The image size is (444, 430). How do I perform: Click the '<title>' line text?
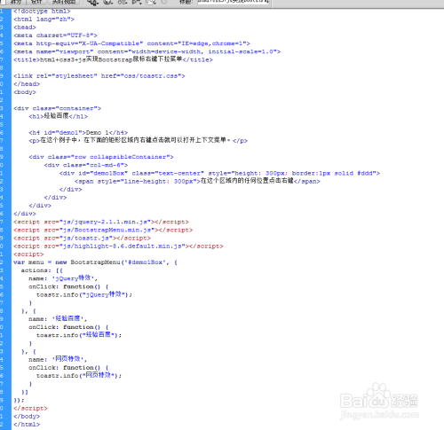pyautogui.click(x=113, y=59)
